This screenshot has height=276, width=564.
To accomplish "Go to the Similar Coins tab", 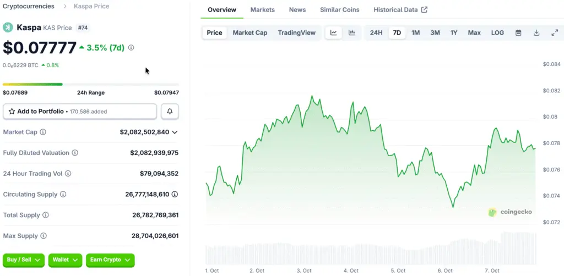I will (340, 10).
